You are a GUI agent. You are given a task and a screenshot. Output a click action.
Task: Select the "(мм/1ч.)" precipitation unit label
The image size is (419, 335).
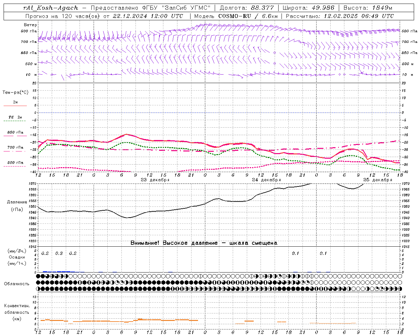click(x=17, y=263)
